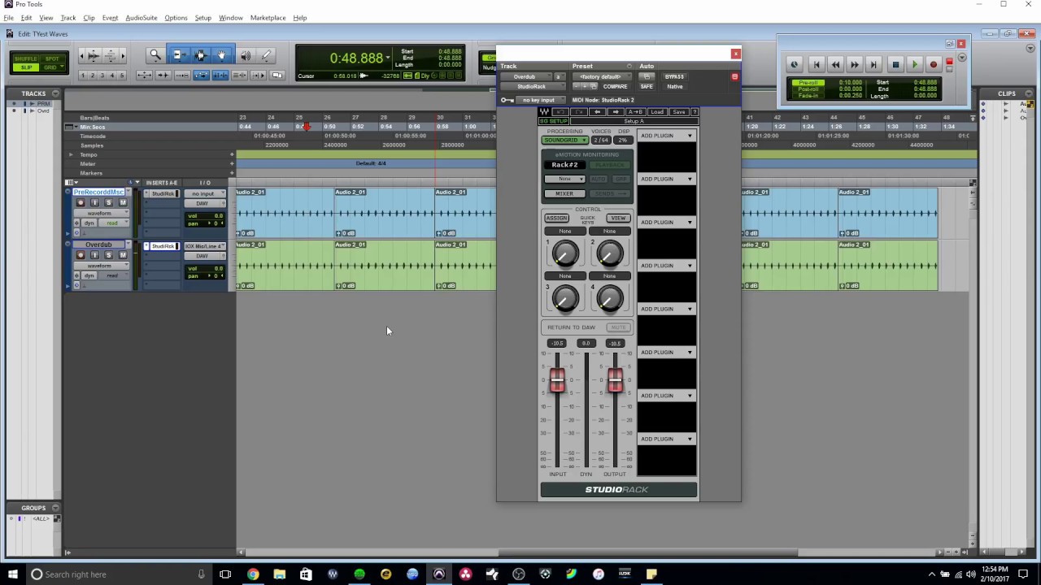Open the first ADD PLUGIN slot dropdown
The height and width of the screenshot is (585, 1041).
(x=667, y=136)
